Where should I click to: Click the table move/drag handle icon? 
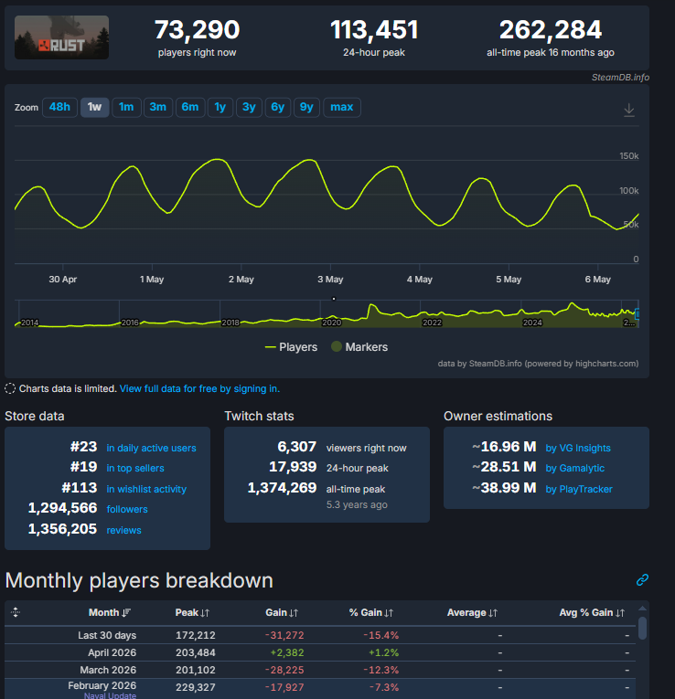point(16,612)
